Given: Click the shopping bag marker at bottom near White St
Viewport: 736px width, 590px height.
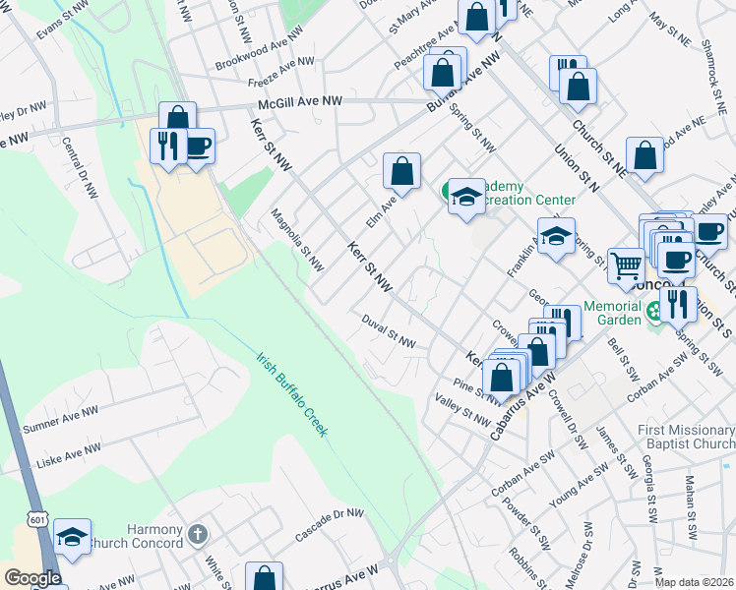Looking at the screenshot, I should tap(265, 576).
